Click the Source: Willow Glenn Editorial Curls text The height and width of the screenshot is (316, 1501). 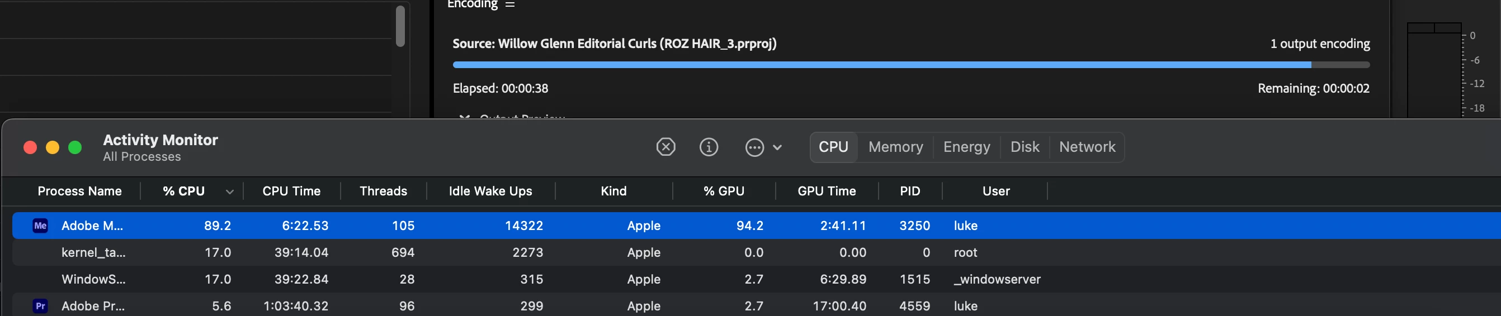[614, 44]
